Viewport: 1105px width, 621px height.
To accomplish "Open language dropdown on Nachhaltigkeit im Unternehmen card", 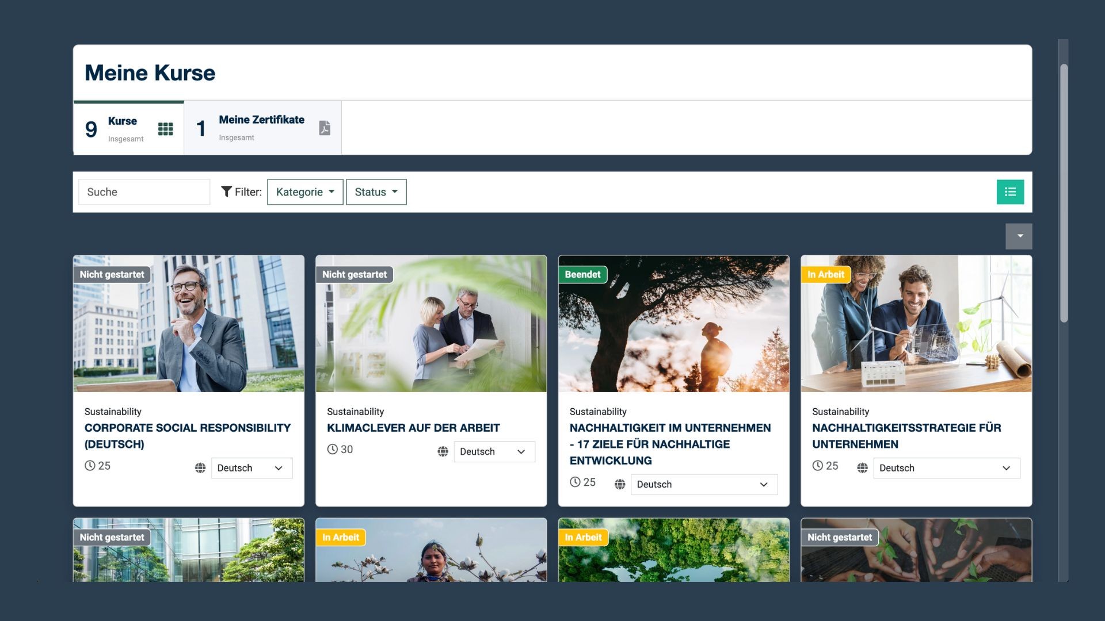I will [x=704, y=485].
